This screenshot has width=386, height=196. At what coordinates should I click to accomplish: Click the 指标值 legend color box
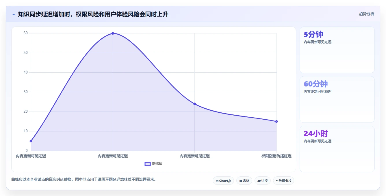tap(147, 164)
